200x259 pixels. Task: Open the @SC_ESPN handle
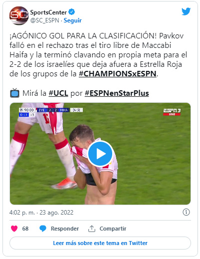(x=44, y=20)
